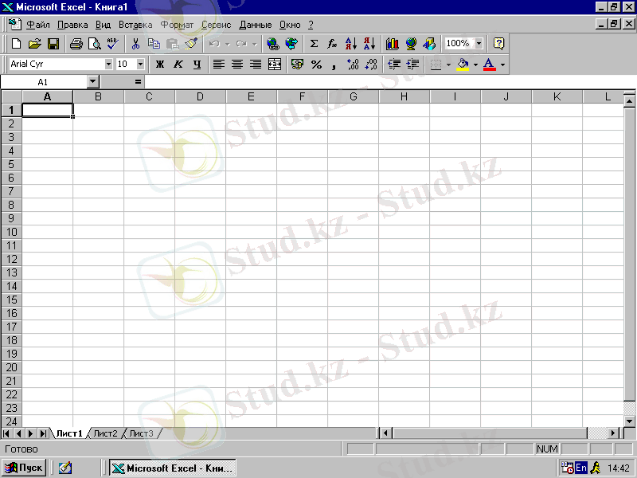The height and width of the screenshot is (478, 637).
Task: Apply percent style format
Action: 316,65
